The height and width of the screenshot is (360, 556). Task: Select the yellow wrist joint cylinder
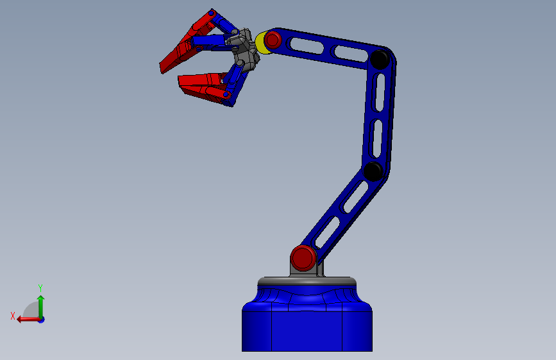pos(260,43)
